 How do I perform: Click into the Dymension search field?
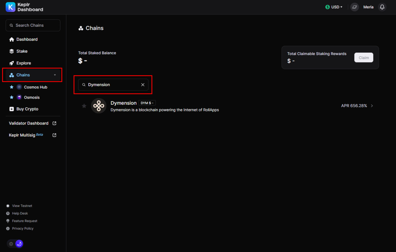(x=113, y=85)
